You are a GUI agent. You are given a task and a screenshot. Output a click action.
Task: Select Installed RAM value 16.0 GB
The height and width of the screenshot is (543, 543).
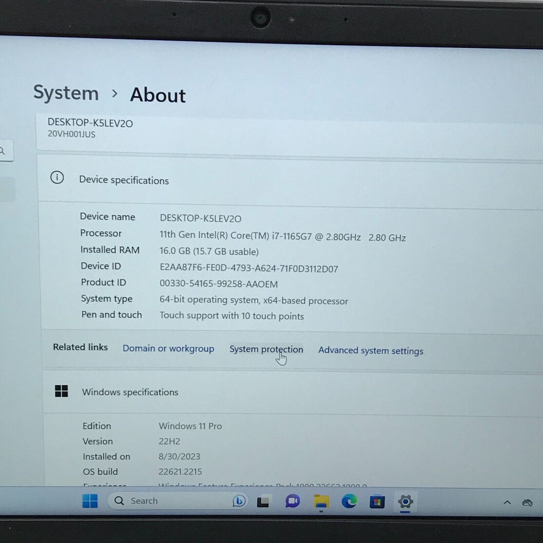pos(209,251)
